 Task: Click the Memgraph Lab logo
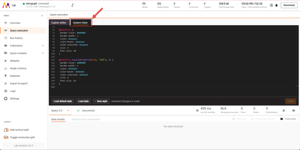click(x=6, y=5)
